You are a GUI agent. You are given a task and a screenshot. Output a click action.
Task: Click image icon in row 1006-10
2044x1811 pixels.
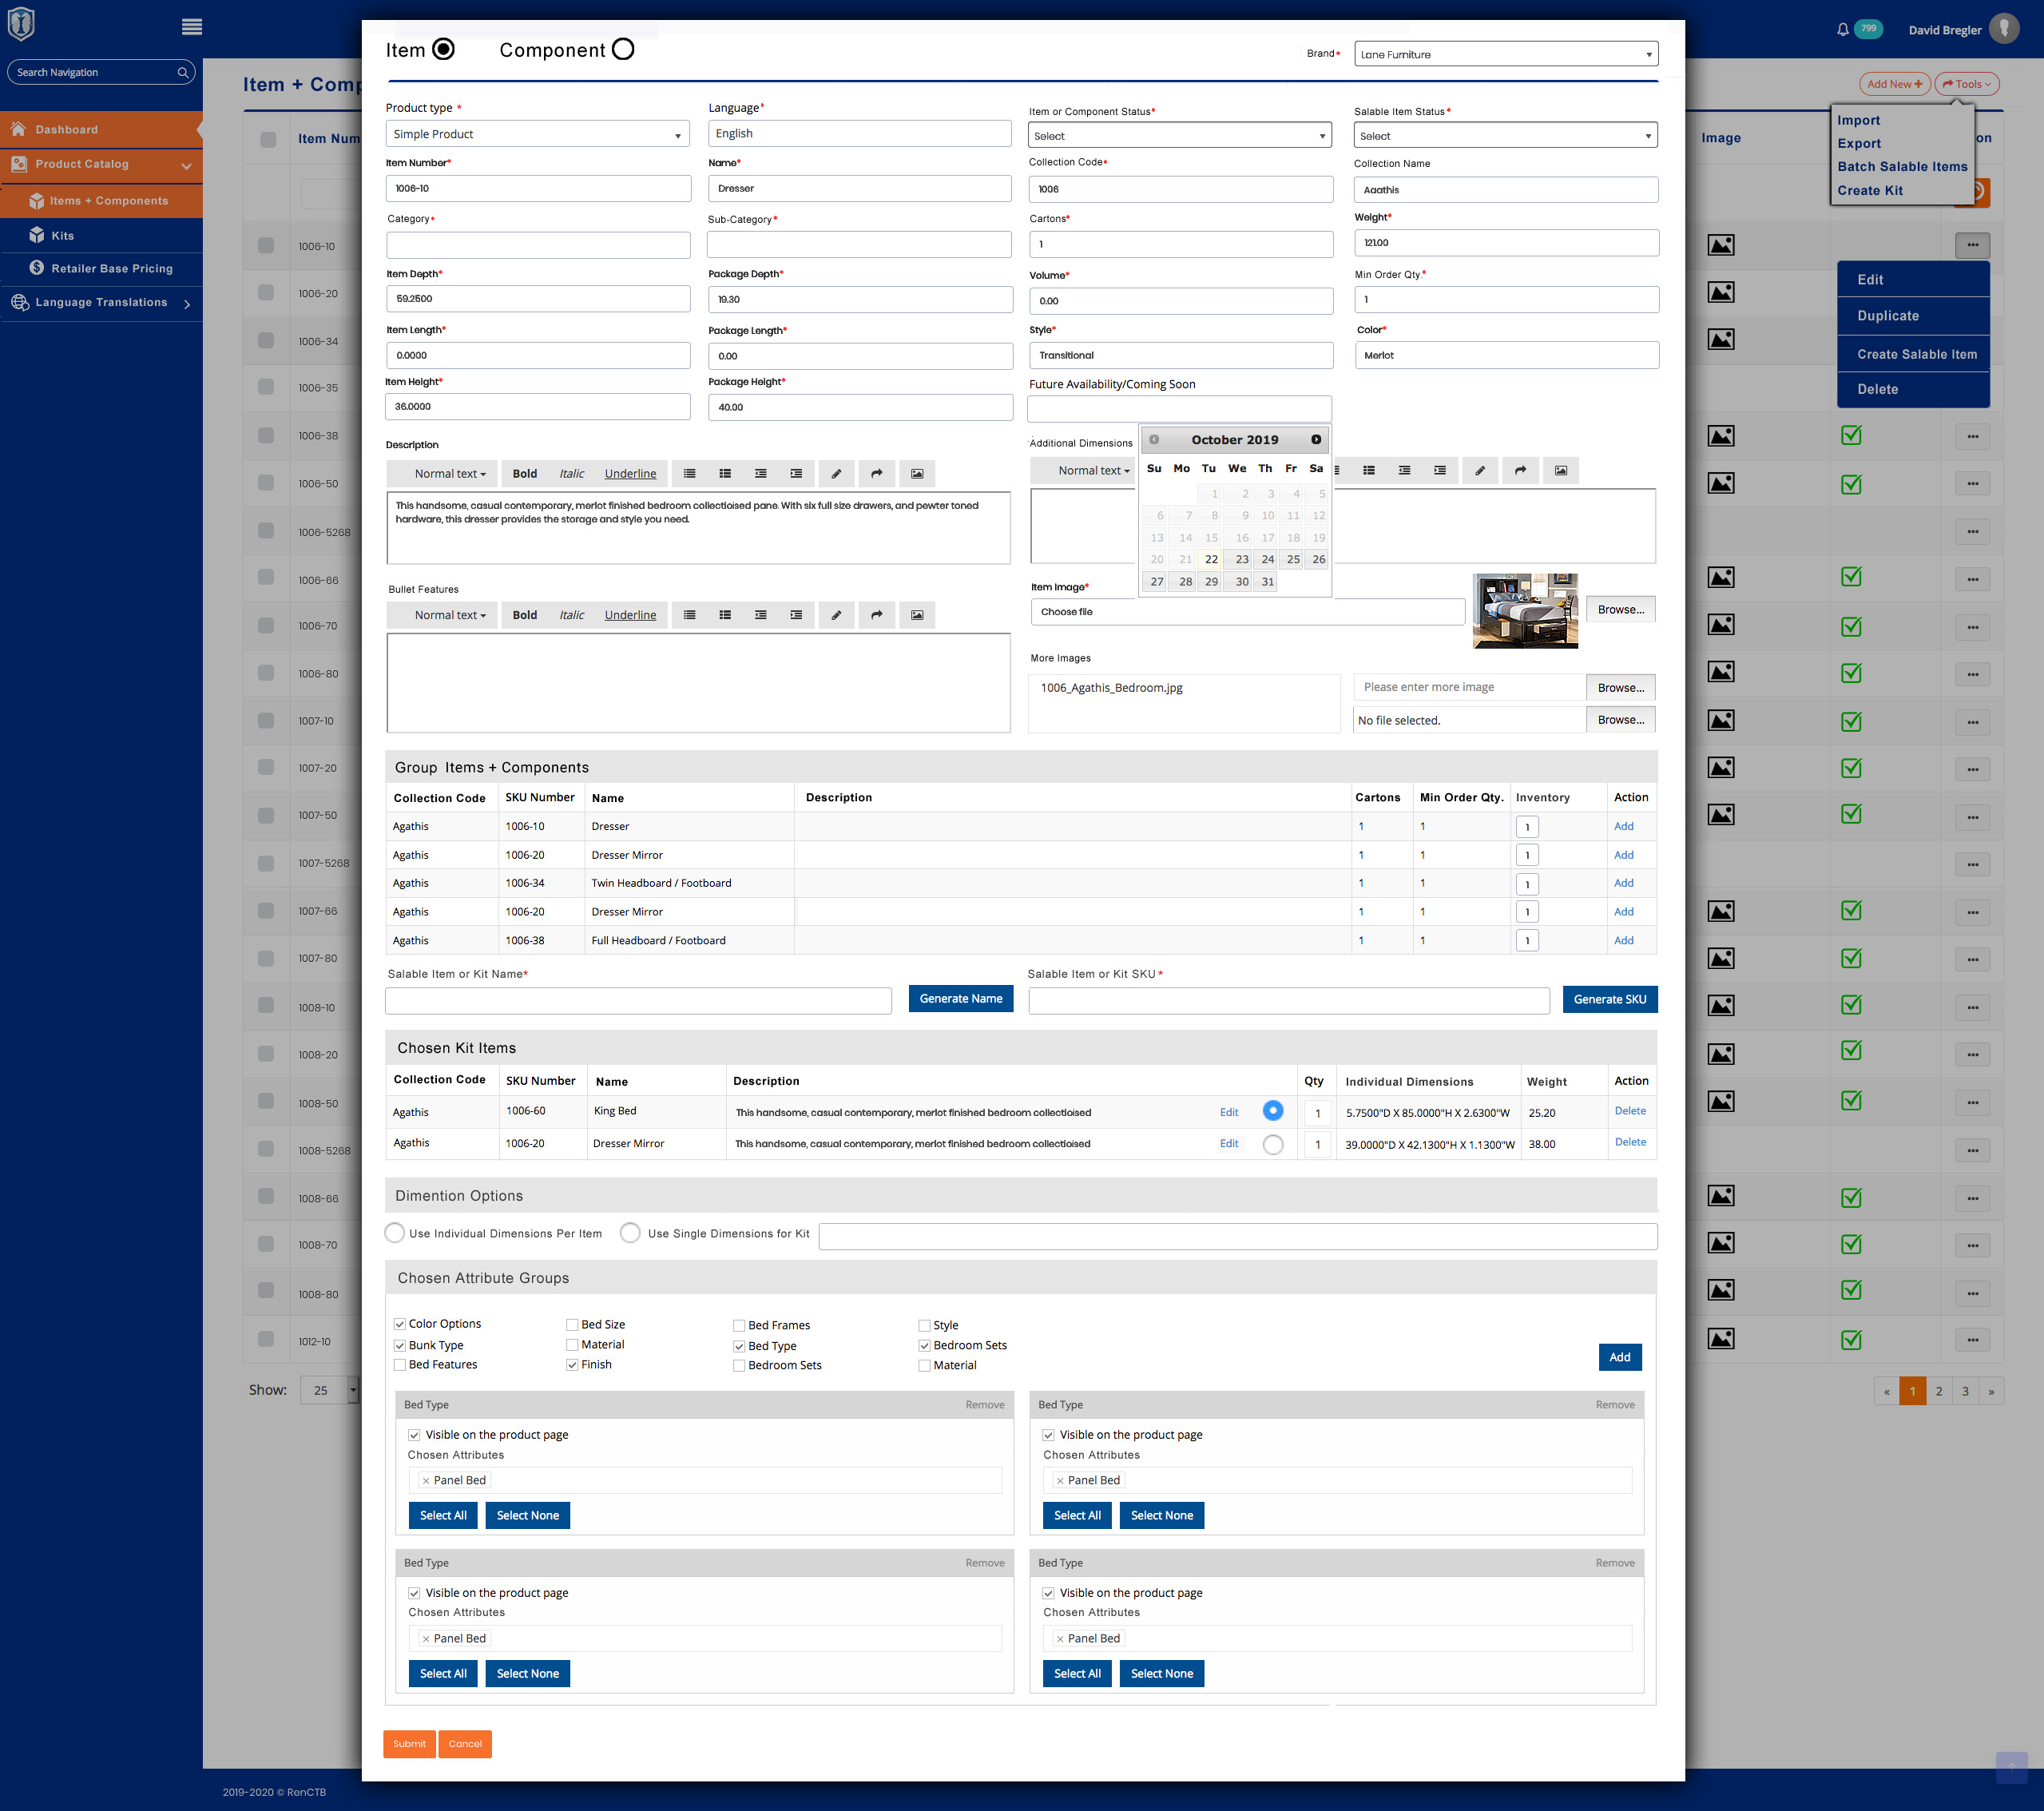point(1721,245)
